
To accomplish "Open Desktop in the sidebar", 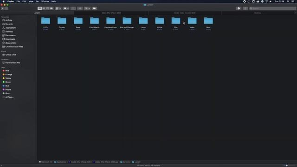I will 9,32.
